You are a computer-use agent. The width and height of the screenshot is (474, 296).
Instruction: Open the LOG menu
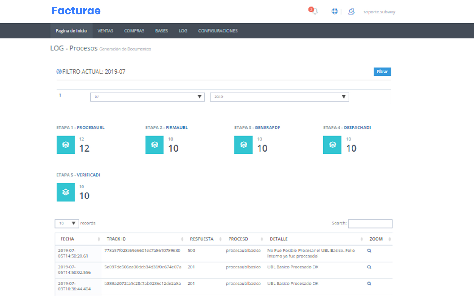coord(183,31)
